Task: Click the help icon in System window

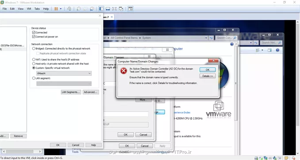Action: click(232, 44)
